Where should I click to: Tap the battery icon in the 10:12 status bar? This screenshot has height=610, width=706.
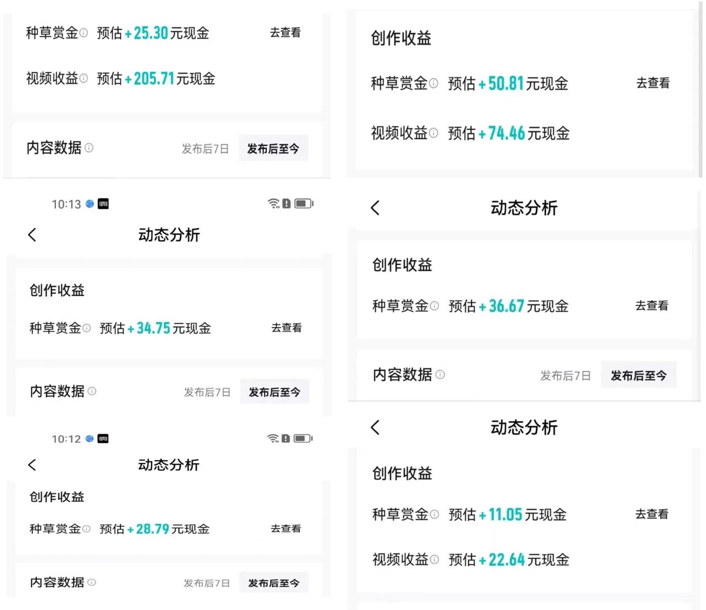303,438
